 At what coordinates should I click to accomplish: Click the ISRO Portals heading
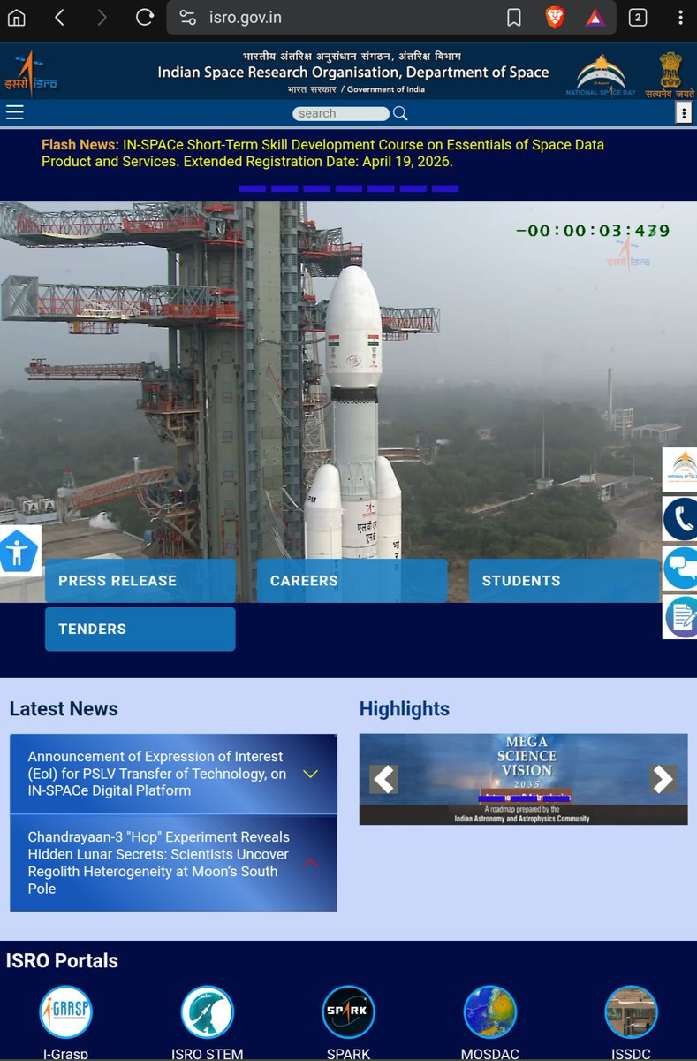click(62, 960)
